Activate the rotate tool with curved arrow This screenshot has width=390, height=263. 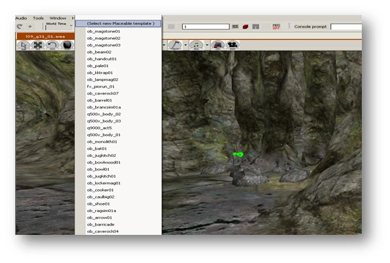tap(52, 45)
